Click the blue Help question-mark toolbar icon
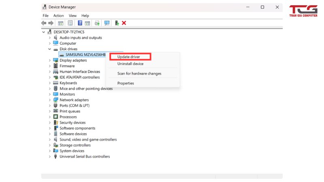324x182 pixels. click(80, 23)
